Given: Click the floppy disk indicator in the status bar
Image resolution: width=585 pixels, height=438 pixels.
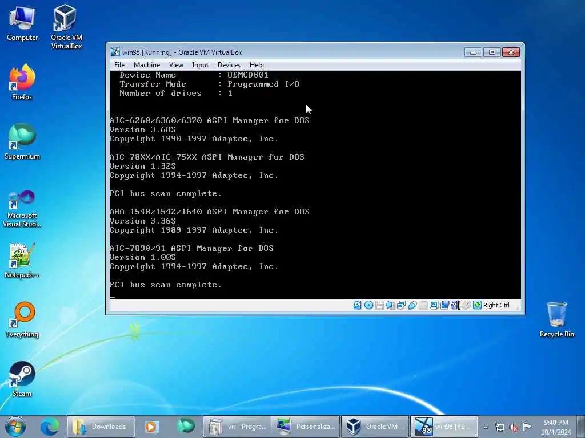Looking at the screenshot, I should 379,305.
